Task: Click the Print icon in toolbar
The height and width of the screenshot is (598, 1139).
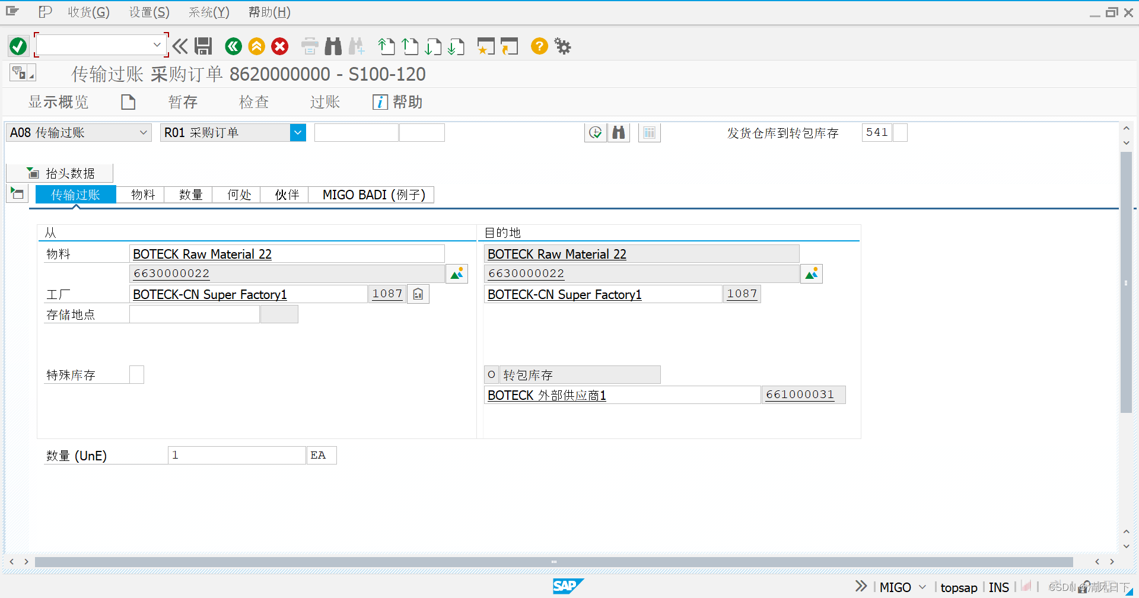Action: (x=310, y=46)
